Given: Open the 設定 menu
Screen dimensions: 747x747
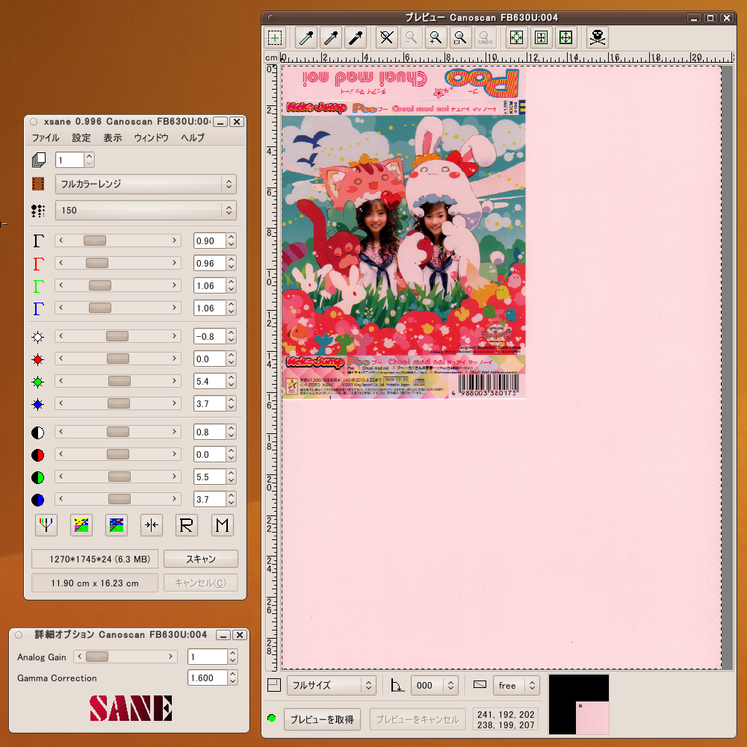Looking at the screenshot, I should tap(81, 137).
